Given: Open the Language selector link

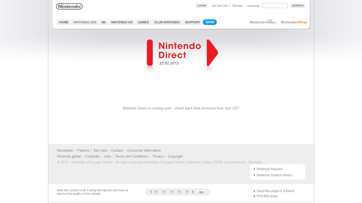Looking at the screenshot, I should coord(253,6).
